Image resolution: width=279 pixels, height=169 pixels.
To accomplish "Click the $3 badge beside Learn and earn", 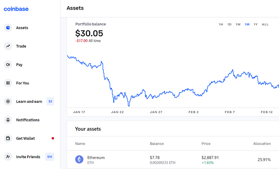I will pyautogui.click(x=50, y=101).
